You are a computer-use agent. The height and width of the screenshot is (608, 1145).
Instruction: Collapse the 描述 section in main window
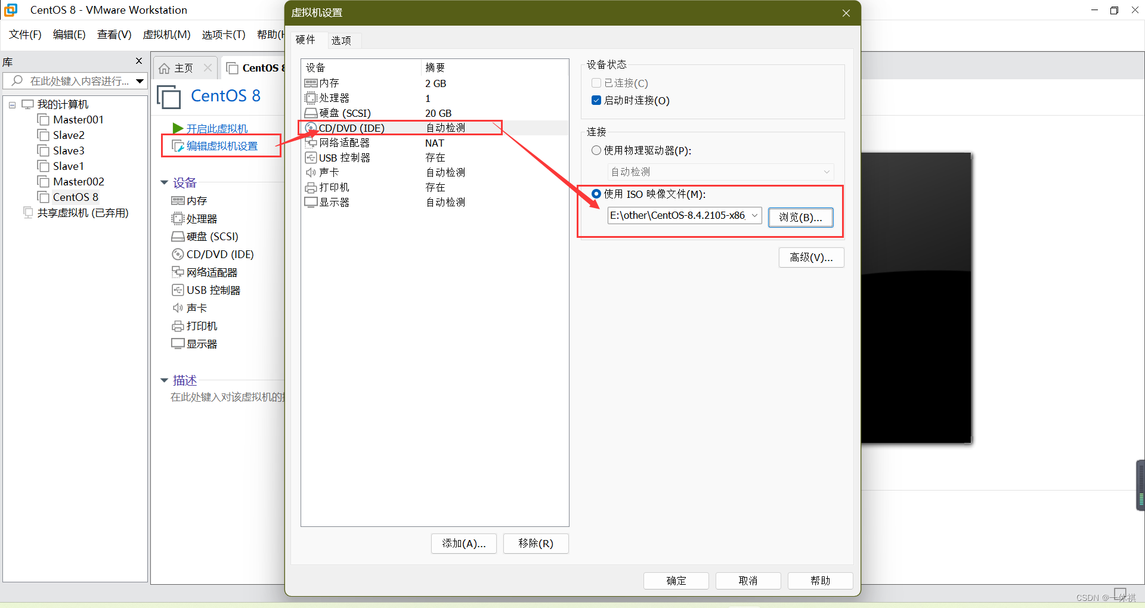pos(165,380)
